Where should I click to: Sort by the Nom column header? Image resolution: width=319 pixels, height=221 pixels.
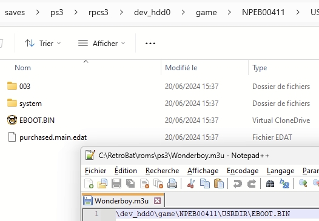pyautogui.click(x=22, y=68)
